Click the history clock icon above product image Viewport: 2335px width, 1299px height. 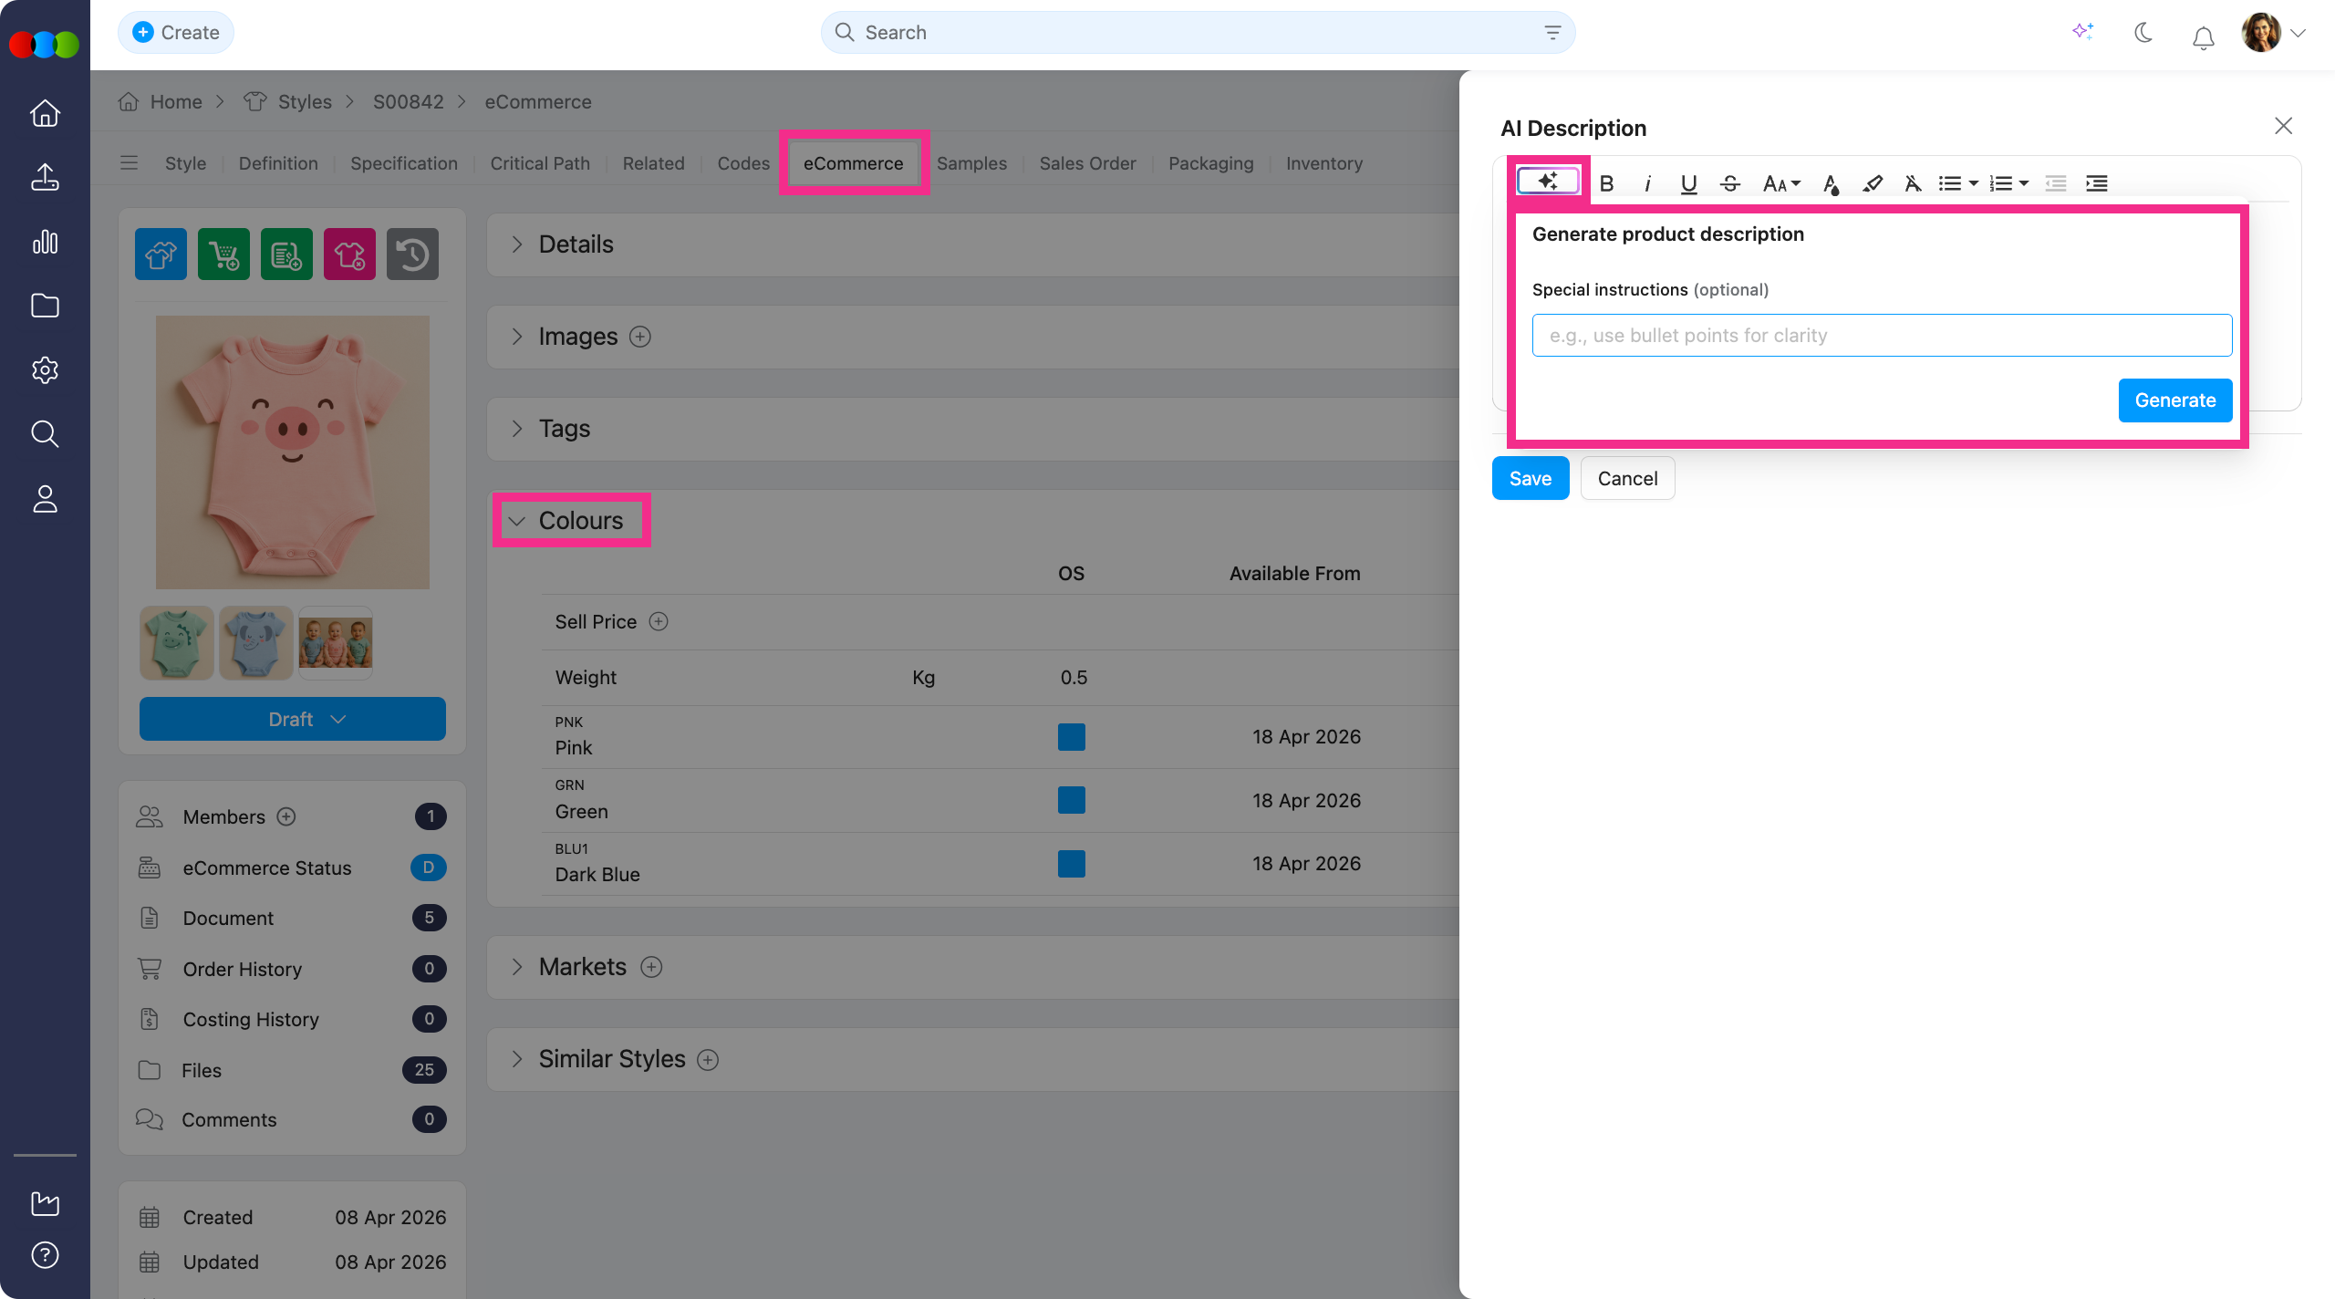click(x=412, y=255)
